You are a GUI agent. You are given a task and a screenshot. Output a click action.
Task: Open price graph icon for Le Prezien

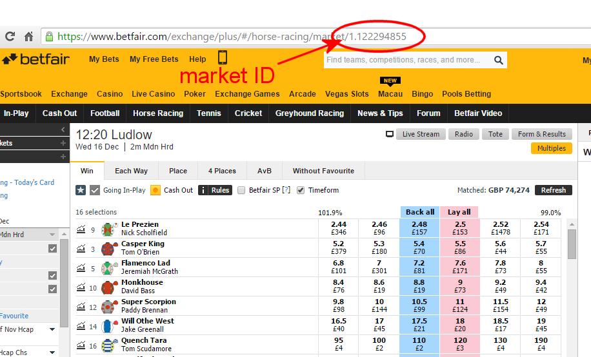81,229
